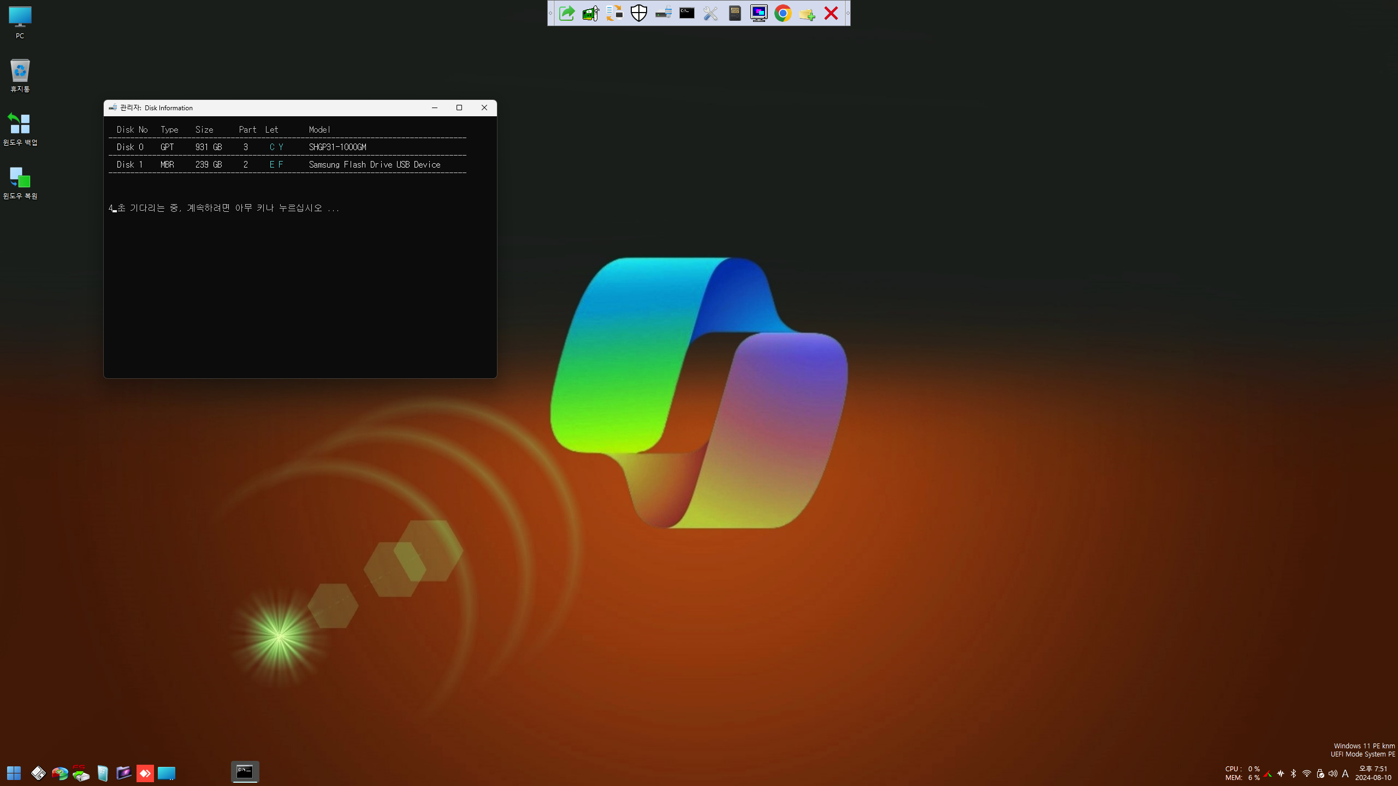The image size is (1398, 786).
Task: Click the 'Type' column header
Action: (169, 129)
